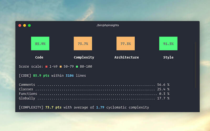Select the 73.7% Complexity score box

[x=83, y=43]
